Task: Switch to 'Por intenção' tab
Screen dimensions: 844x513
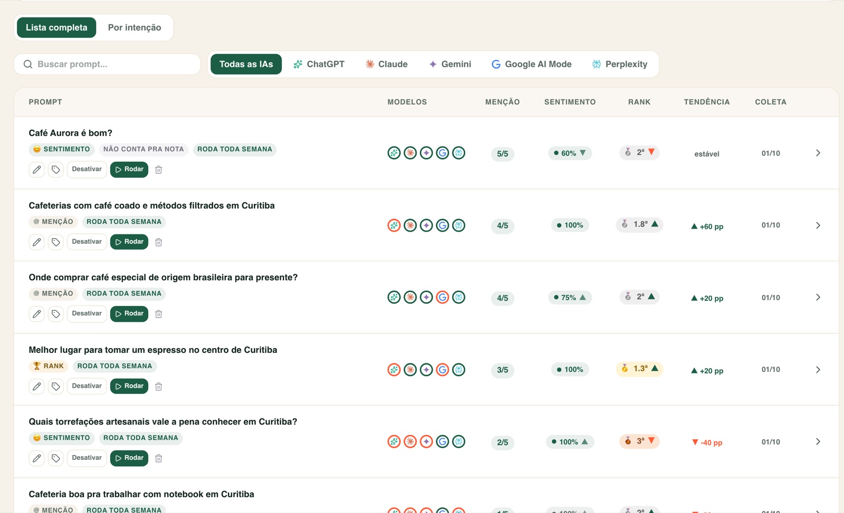Action: [x=135, y=27]
